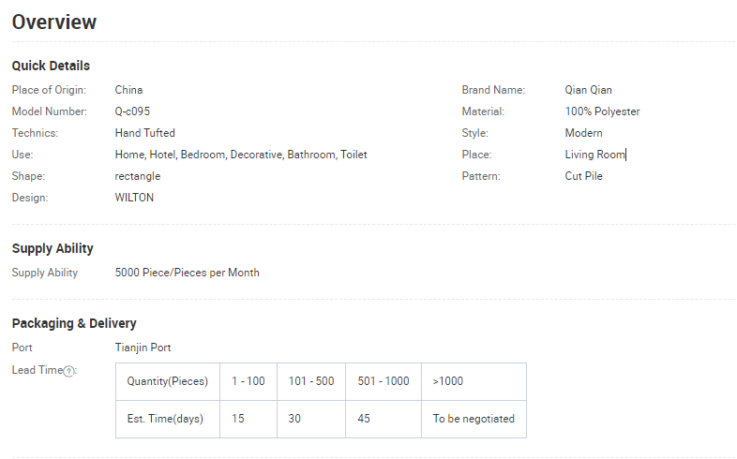
Task: Click the To be negotiated cell
Action: point(474,419)
